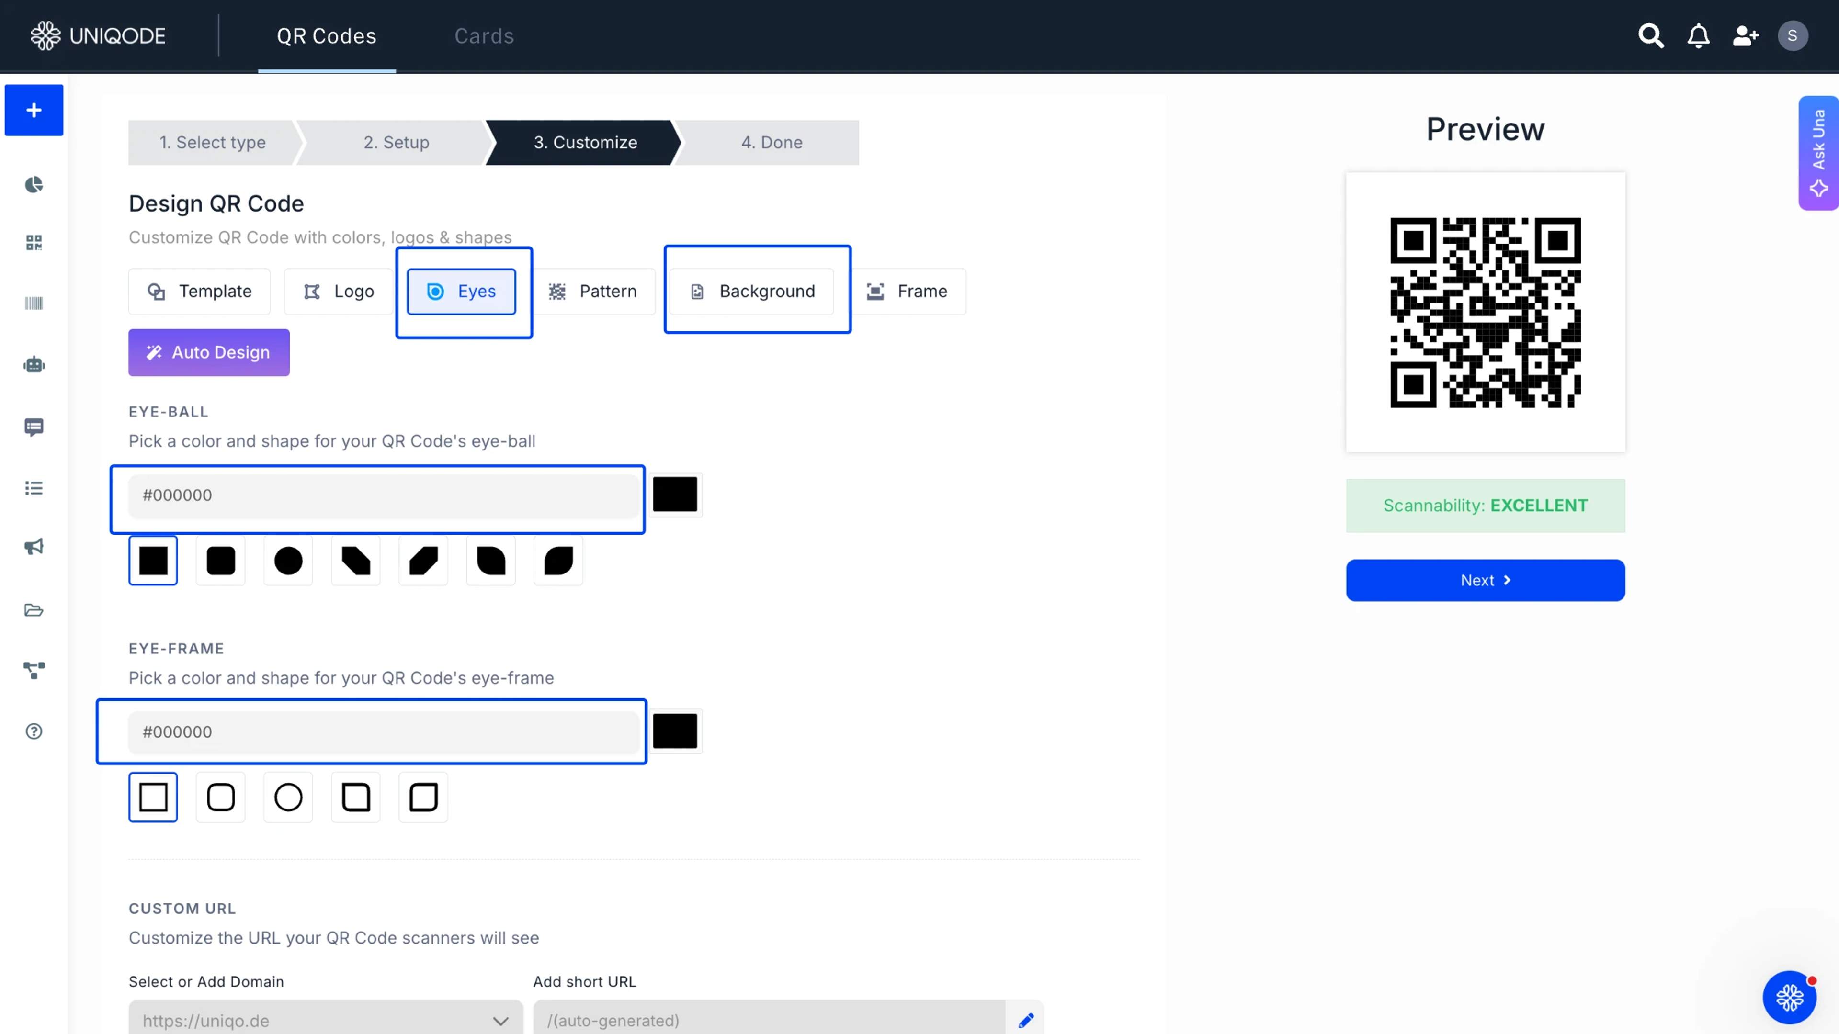Open the folder icon in the sidebar
The image size is (1839, 1034).
point(34,610)
